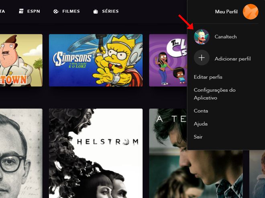Click the film reel icon beside Filmes
265x198 pixels.
tap(56, 11)
